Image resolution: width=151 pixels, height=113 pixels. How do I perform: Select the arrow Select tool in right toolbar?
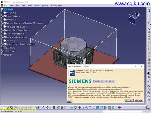click(x=149, y=17)
